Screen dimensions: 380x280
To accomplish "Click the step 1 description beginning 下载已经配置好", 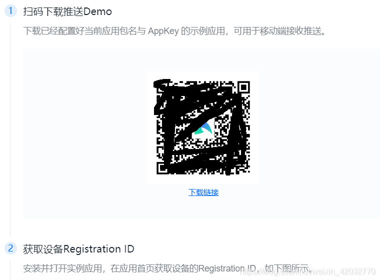I will coord(174,31).
